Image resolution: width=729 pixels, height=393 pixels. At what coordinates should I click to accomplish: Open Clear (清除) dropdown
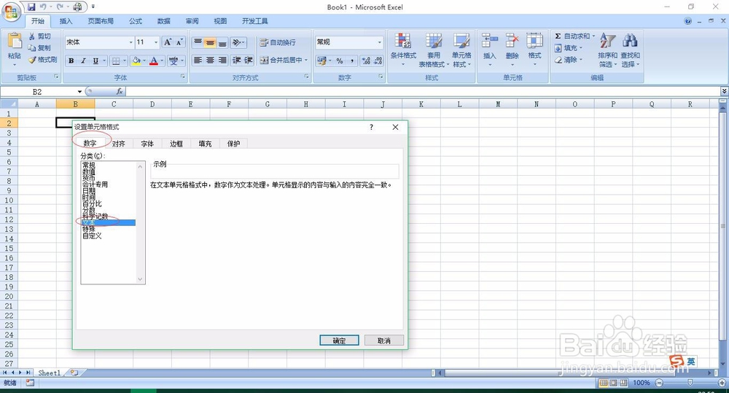point(568,60)
